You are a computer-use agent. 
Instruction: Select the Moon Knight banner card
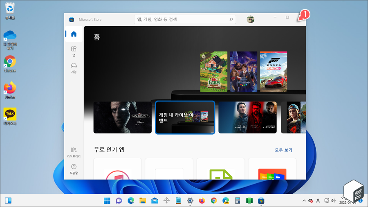(x=123, y=117)
